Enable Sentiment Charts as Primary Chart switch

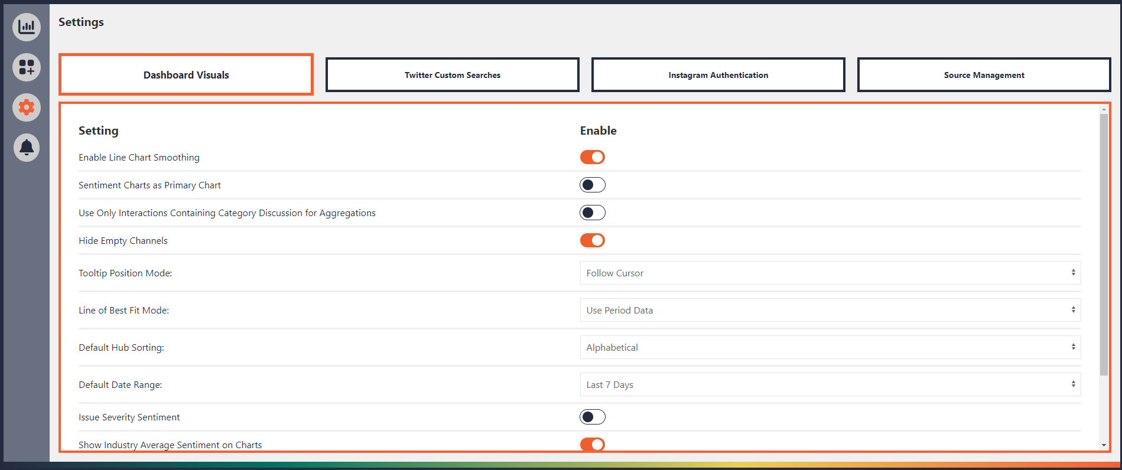point(592,185)
